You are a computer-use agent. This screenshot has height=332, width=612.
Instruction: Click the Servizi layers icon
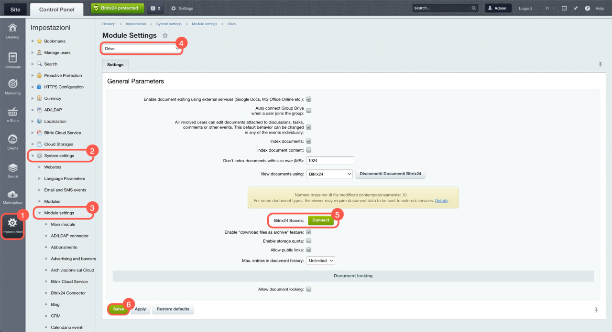[12, 169]
